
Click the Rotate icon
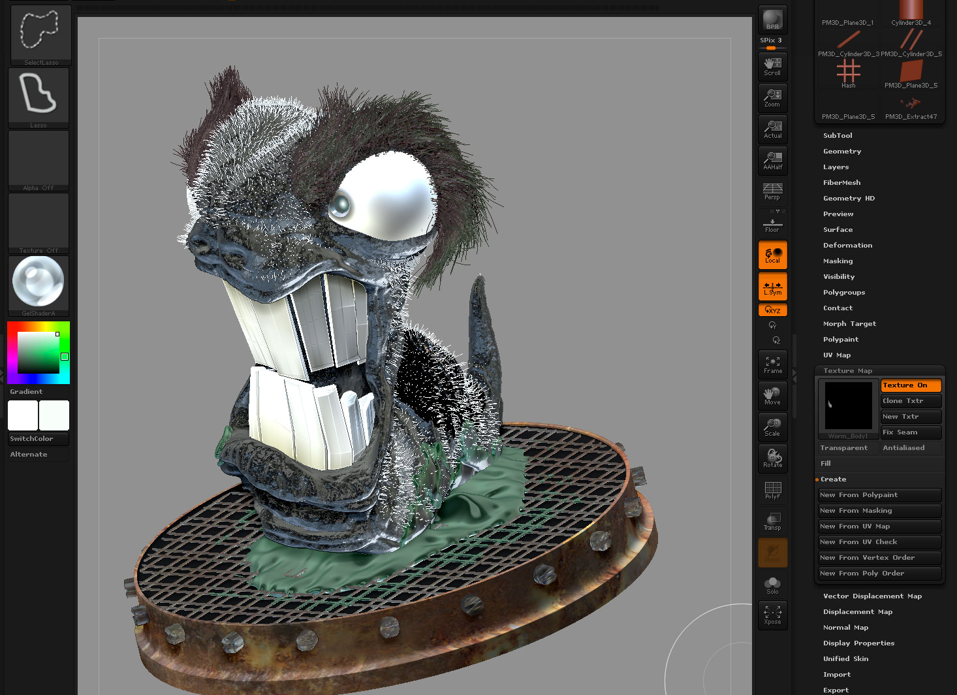tap(772, 458)
